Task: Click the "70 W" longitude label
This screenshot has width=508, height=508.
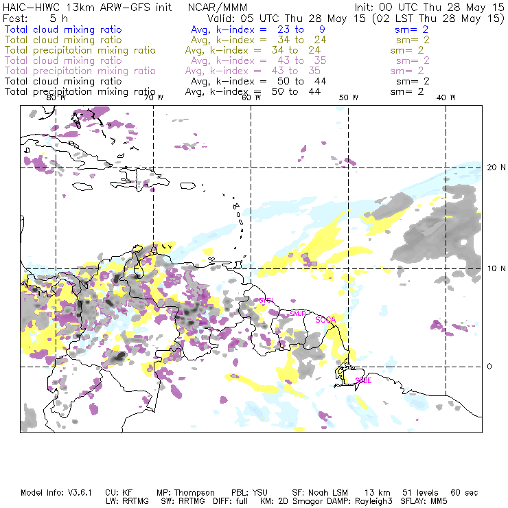Action: point(154,97)
